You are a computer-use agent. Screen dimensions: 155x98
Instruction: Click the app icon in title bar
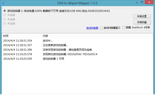click(3, 3)
